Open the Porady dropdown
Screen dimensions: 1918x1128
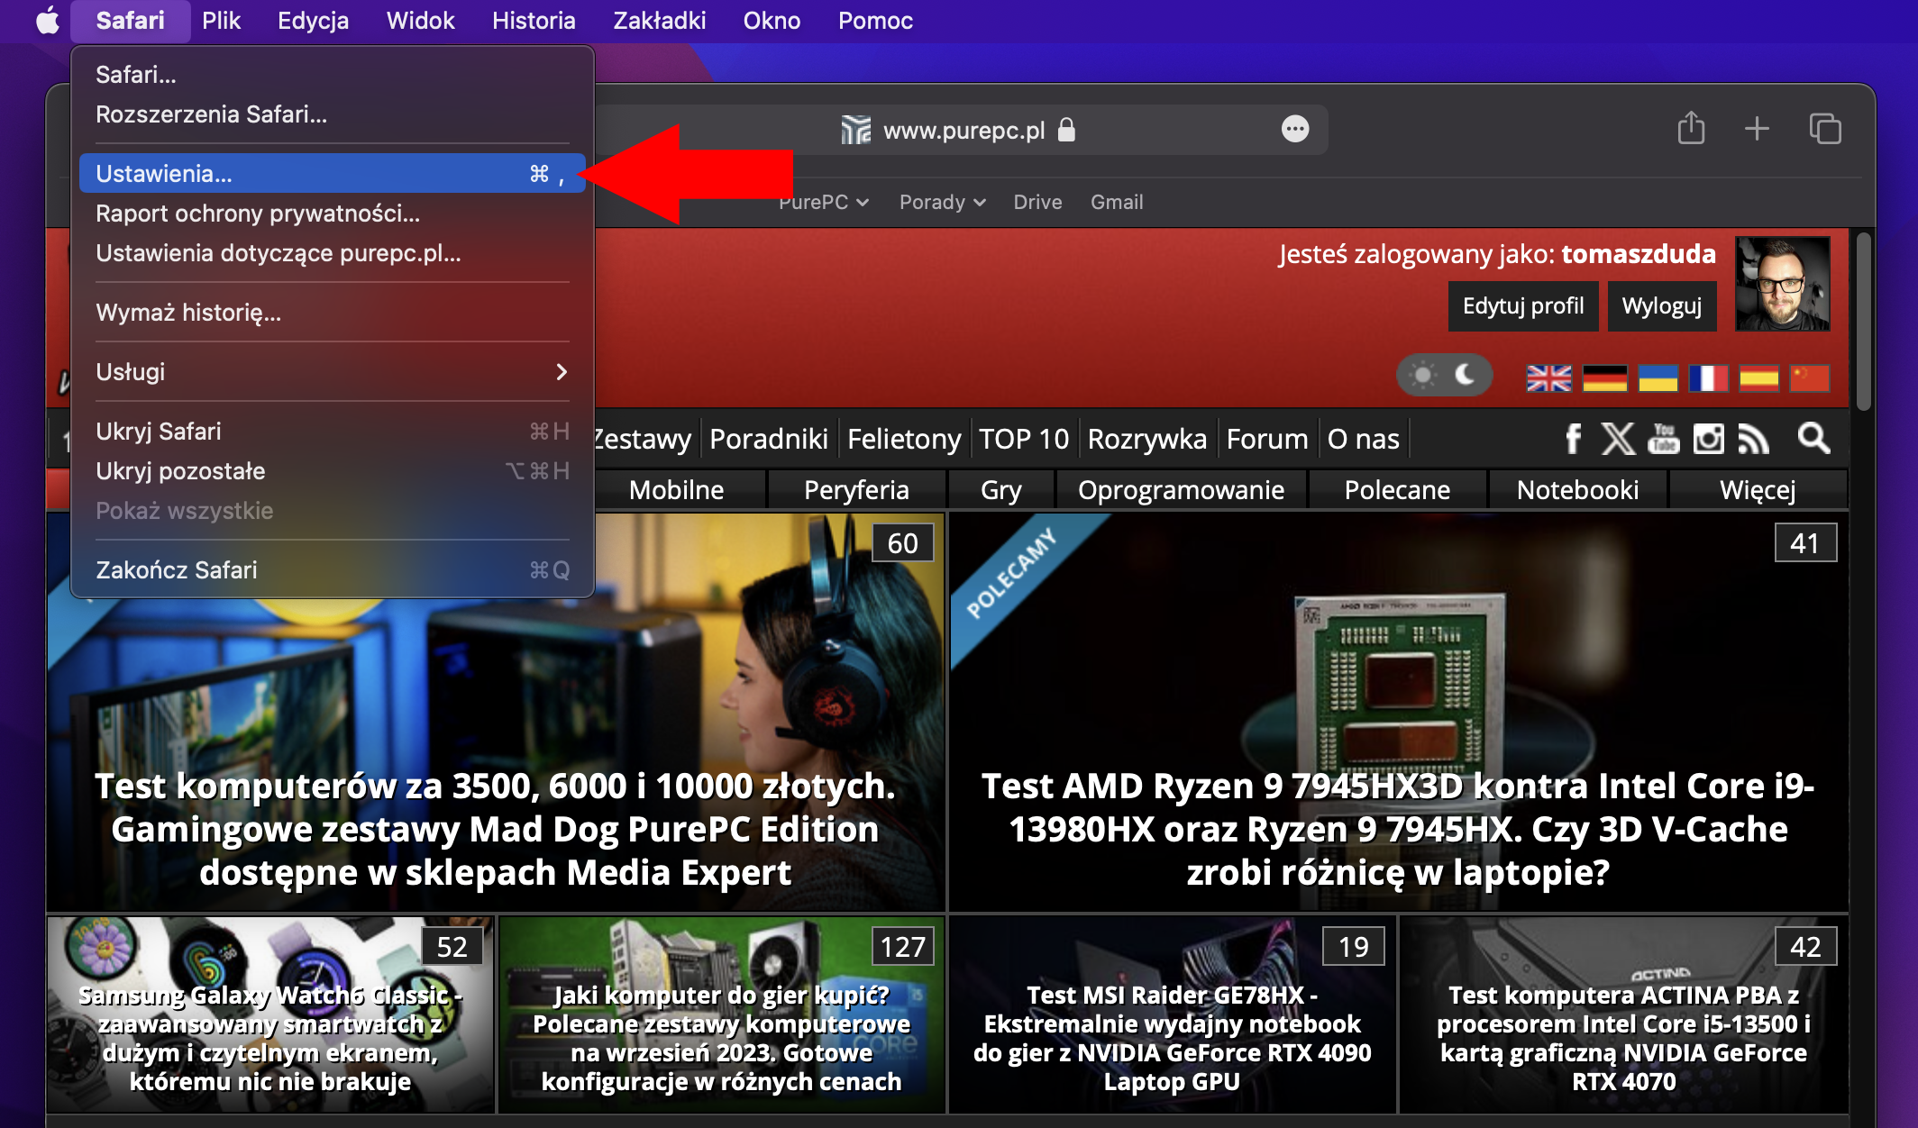940,202
